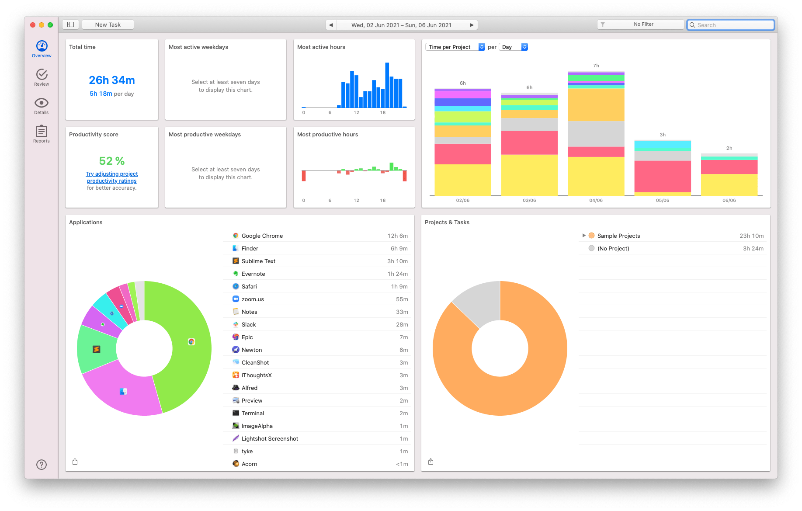Open the Overview section in the sidebar
Image resolution: width=802 pixels, height=511 pixels.
click(41, 48)
